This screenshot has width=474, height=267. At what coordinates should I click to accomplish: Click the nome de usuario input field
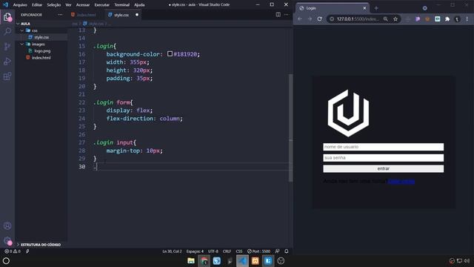point(384,147)
